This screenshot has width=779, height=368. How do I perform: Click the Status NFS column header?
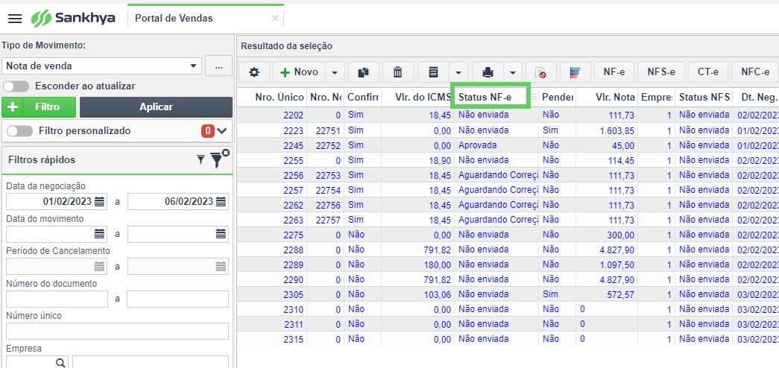704,98
